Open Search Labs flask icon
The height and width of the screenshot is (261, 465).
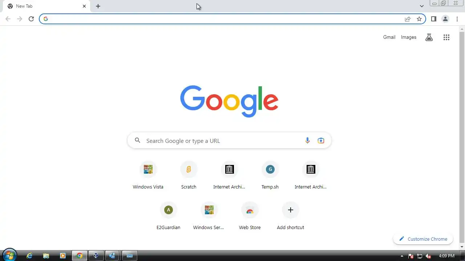coord(429,37)
